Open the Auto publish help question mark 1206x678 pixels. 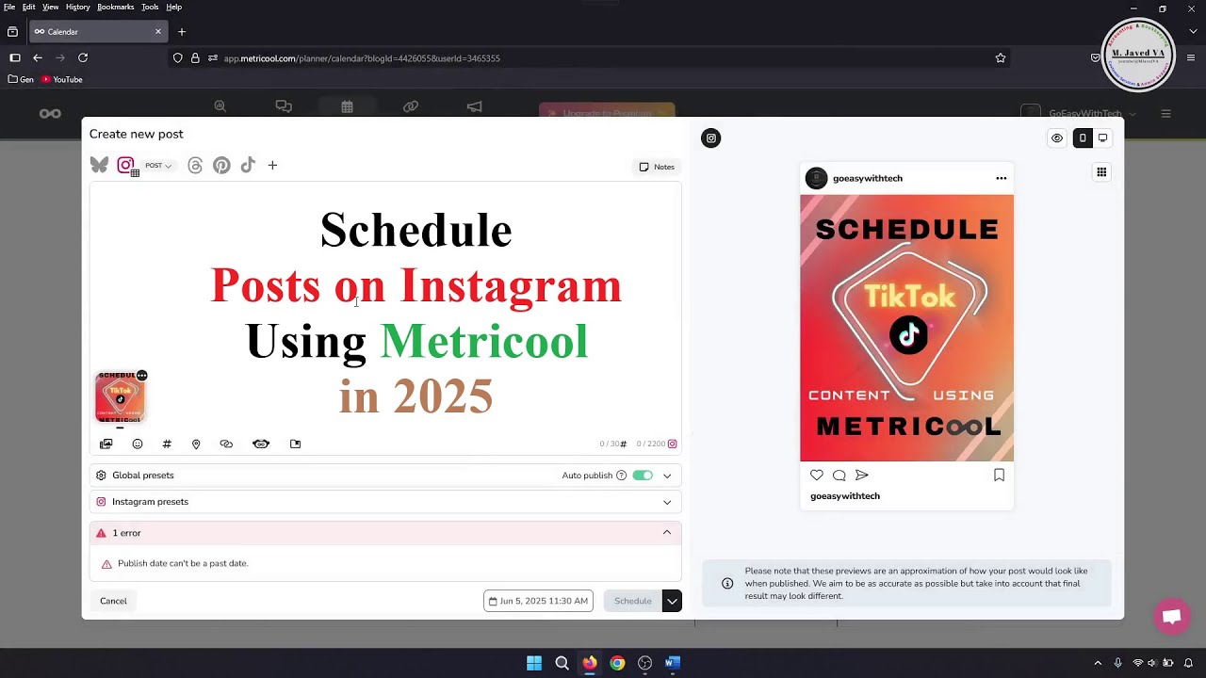pyautogui.click(x=621, y=476)
